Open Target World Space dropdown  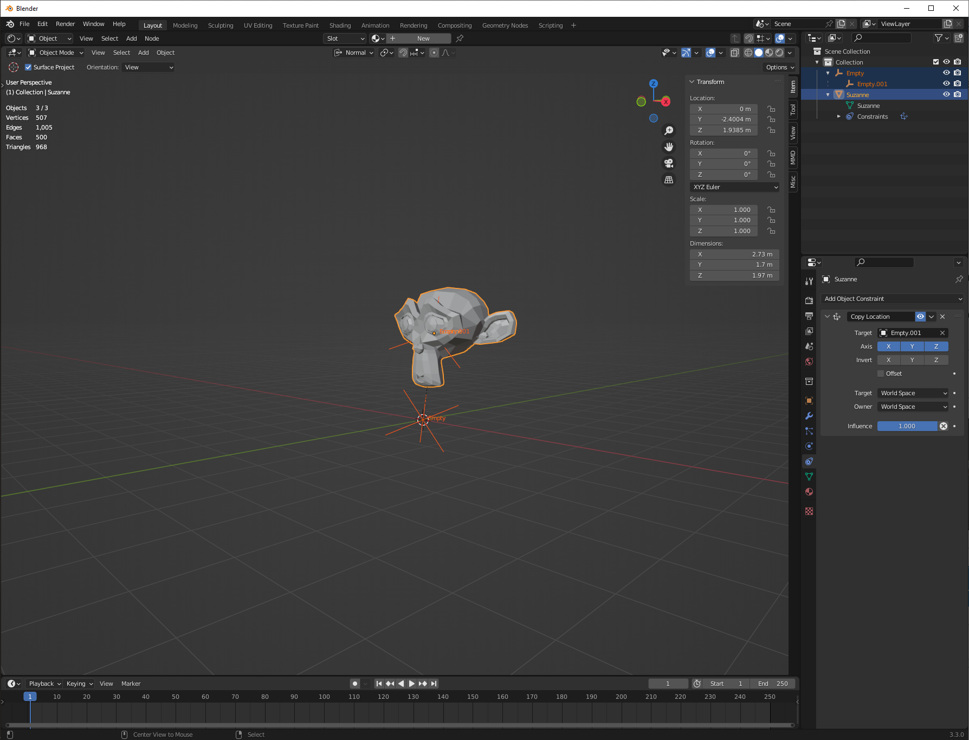tap(913, 393)
